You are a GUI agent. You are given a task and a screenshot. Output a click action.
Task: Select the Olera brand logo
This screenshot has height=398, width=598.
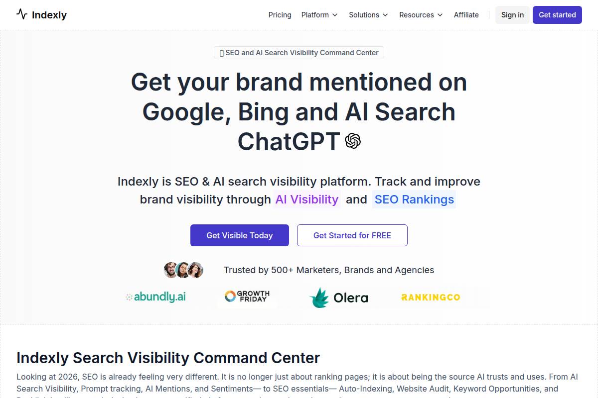click(339, 298)
